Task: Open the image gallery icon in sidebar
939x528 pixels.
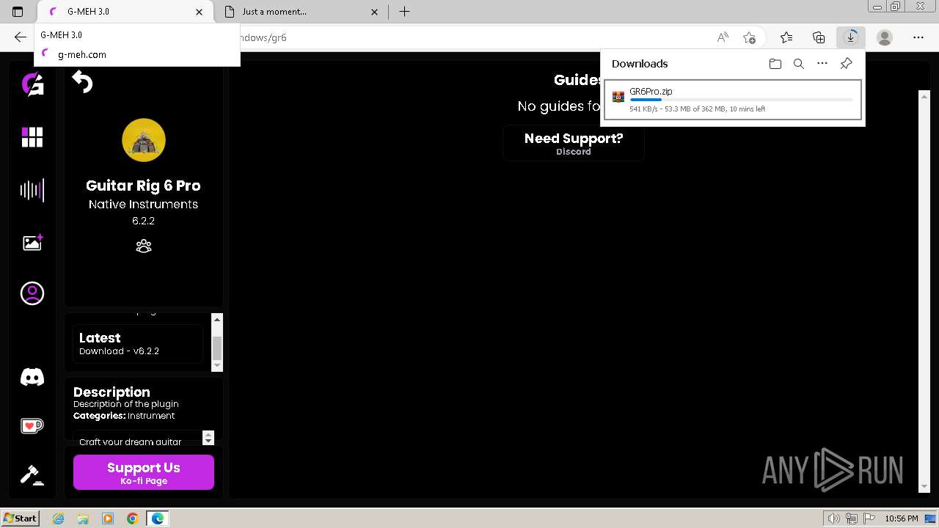Action: 32,243
